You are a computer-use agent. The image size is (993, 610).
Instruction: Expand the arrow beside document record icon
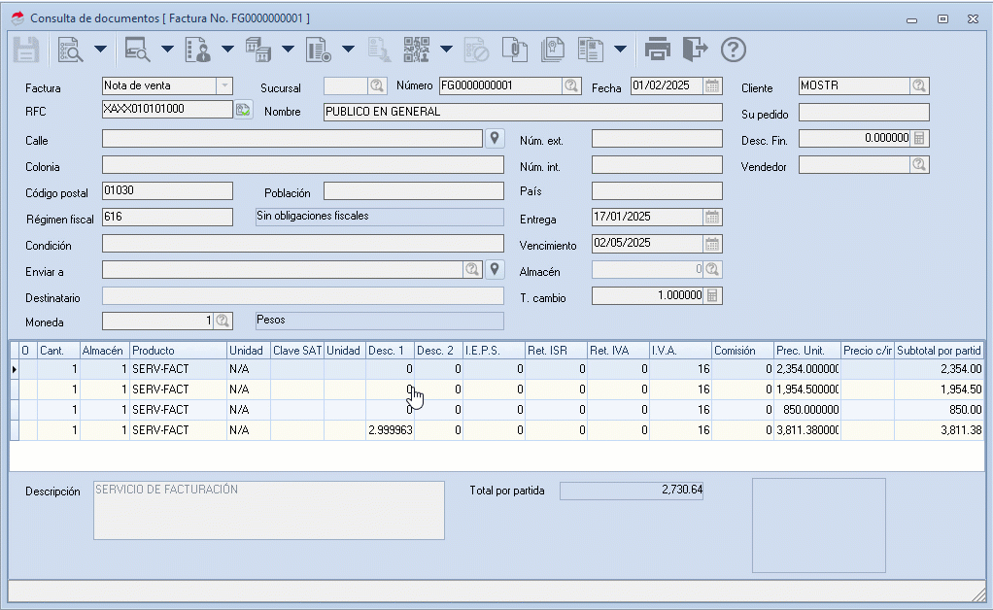(348, 50)
